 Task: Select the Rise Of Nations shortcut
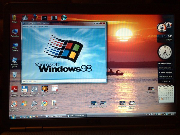click(x=45, y=91)
